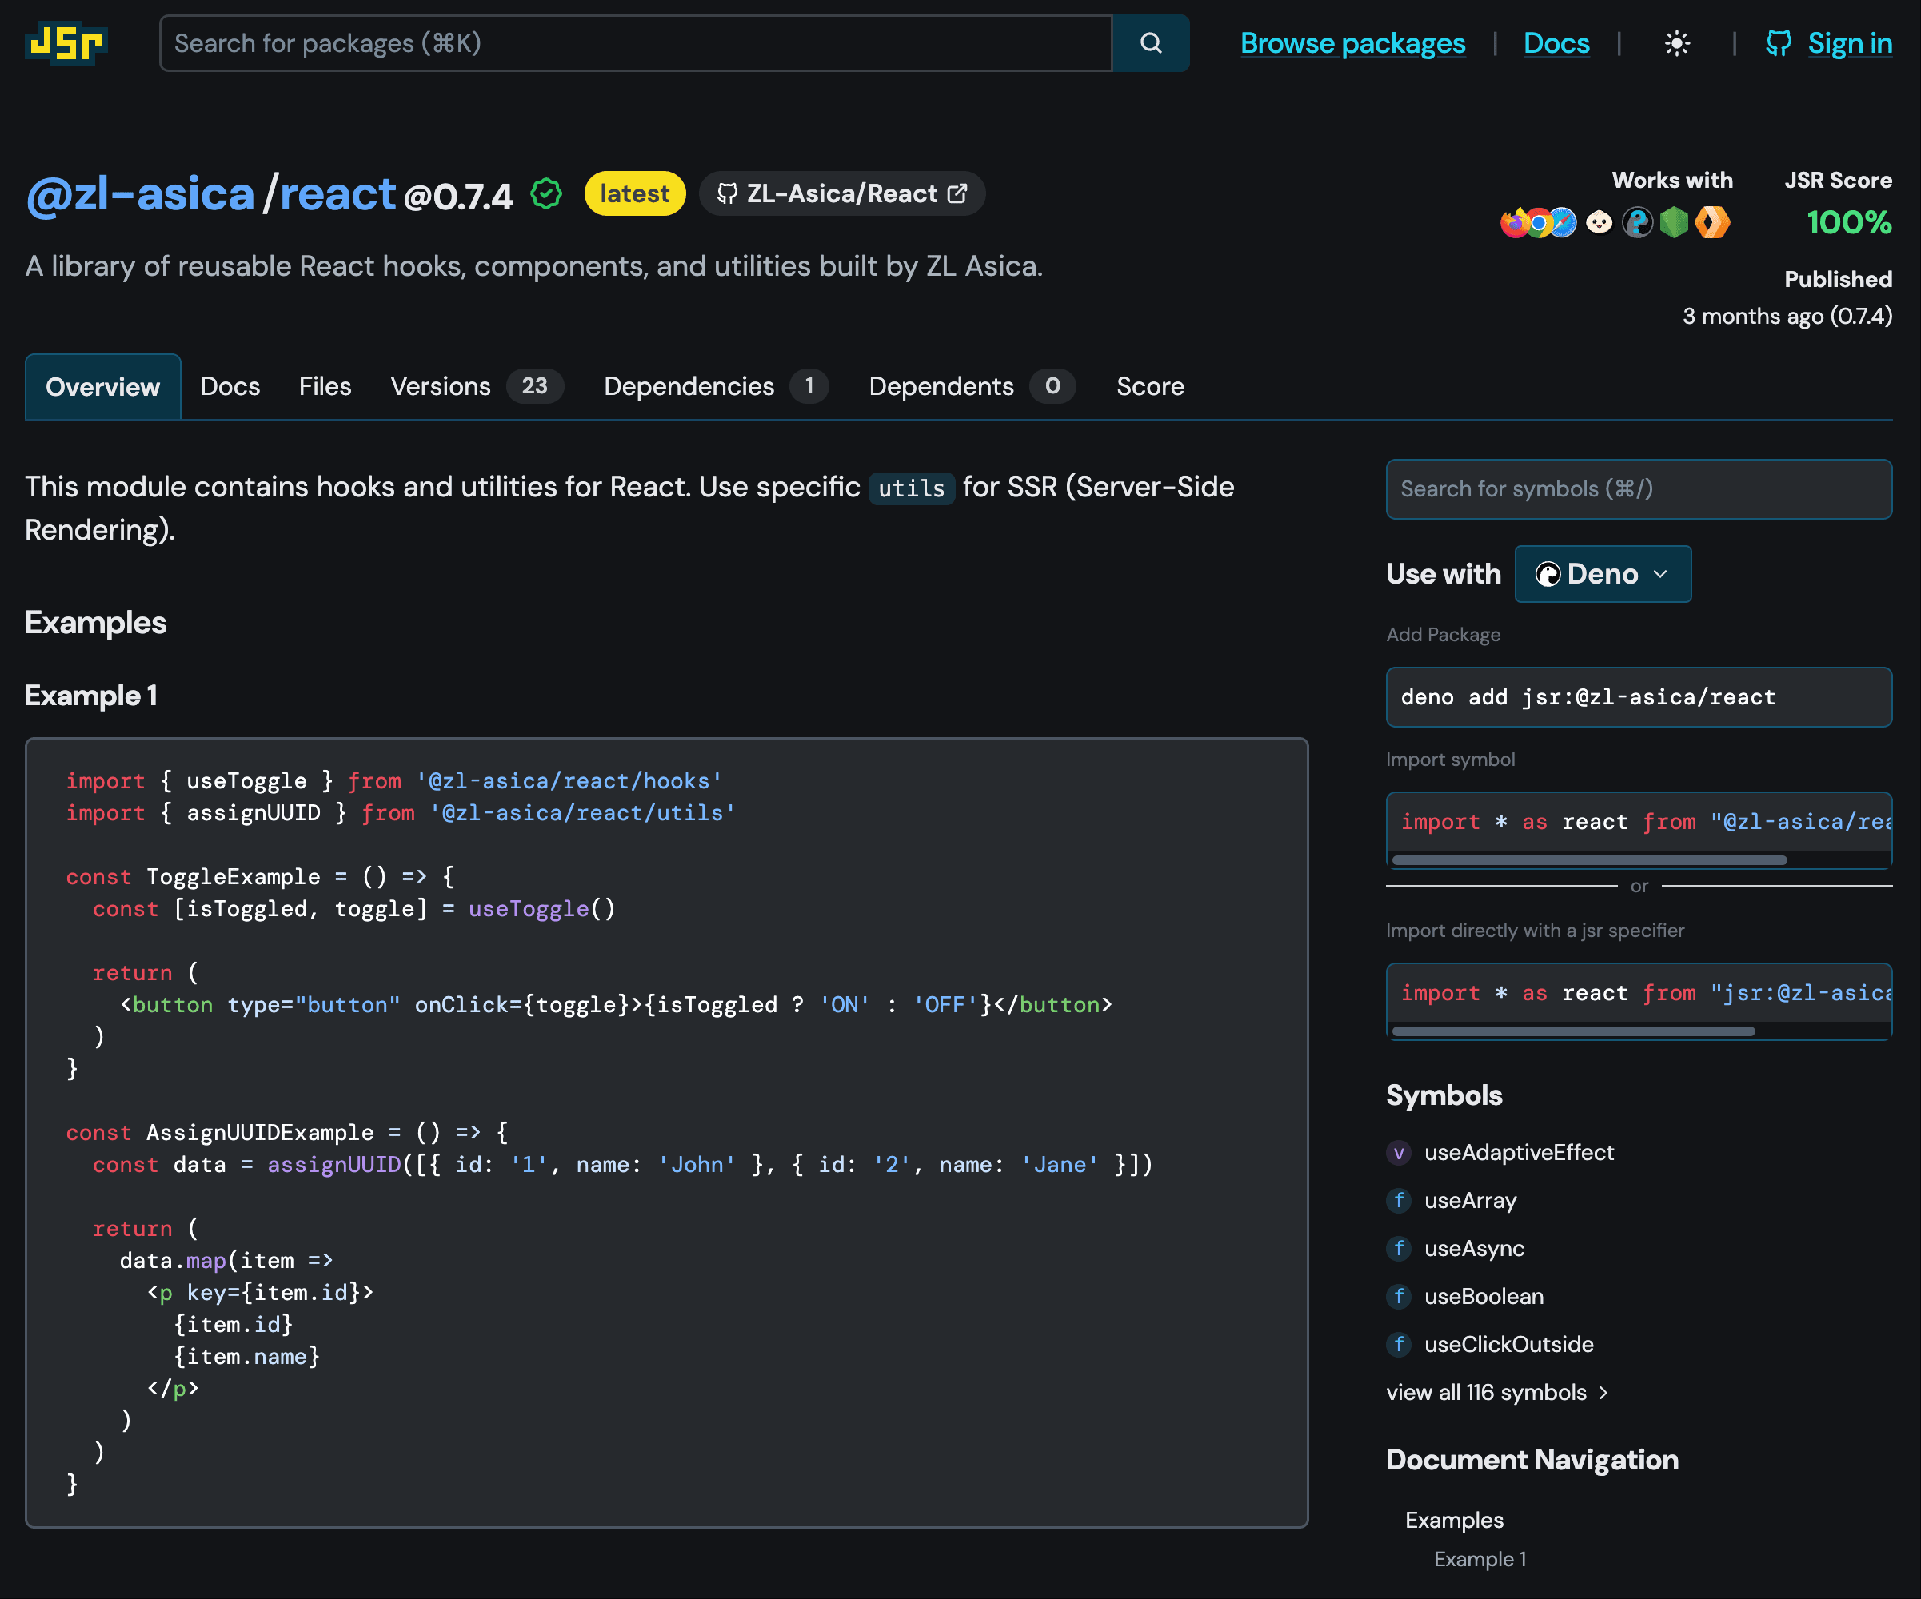Open the Versions tab
Screen dimensions: 1921x1599
477,387
